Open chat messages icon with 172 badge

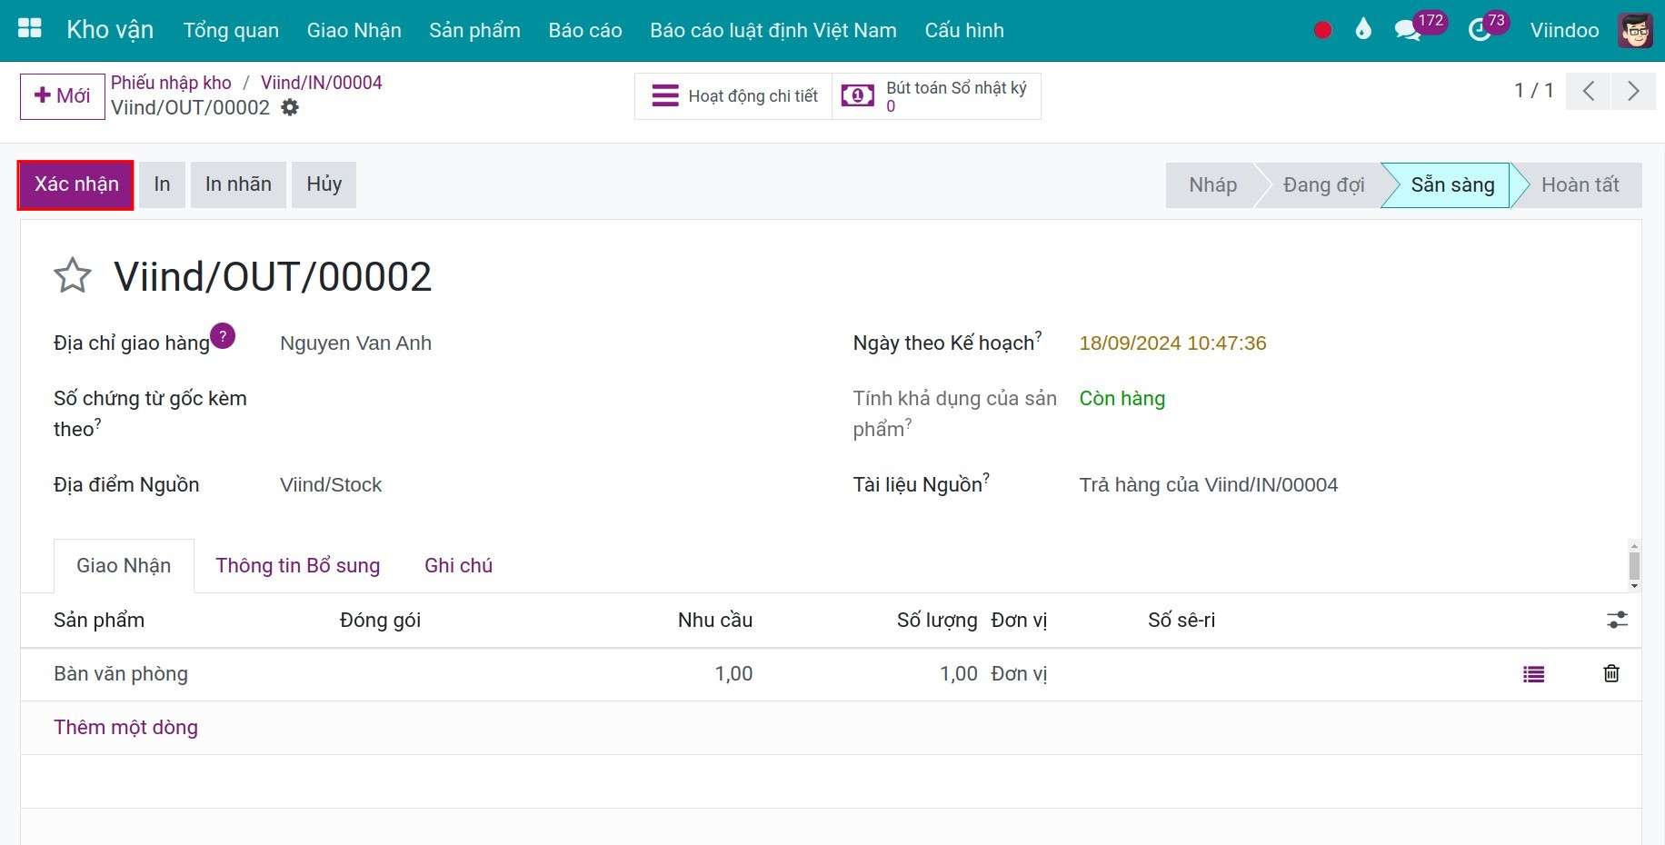click(x=1407, y=30)
